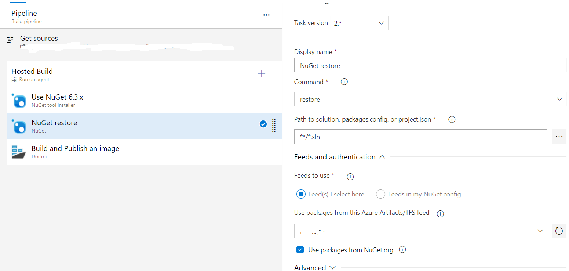
Task: Open the Pipeline ellipsis menu
Action: click(x=266, y=15)
